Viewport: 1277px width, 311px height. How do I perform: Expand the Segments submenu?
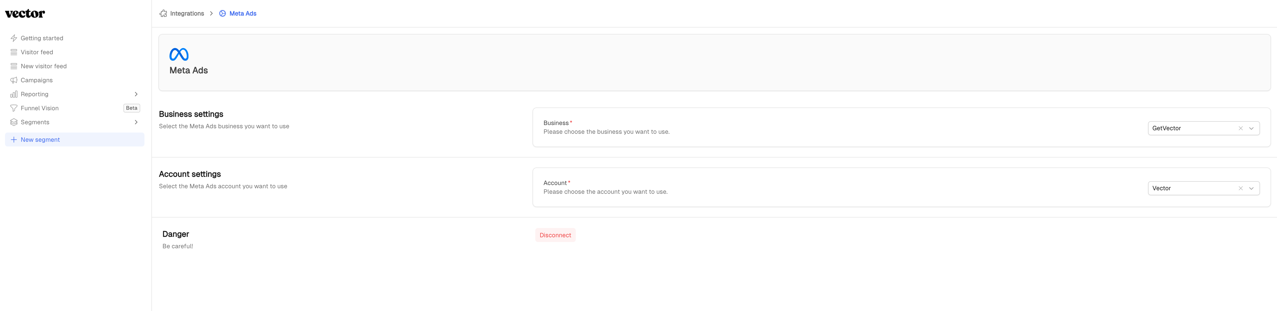tap(136, 122)
